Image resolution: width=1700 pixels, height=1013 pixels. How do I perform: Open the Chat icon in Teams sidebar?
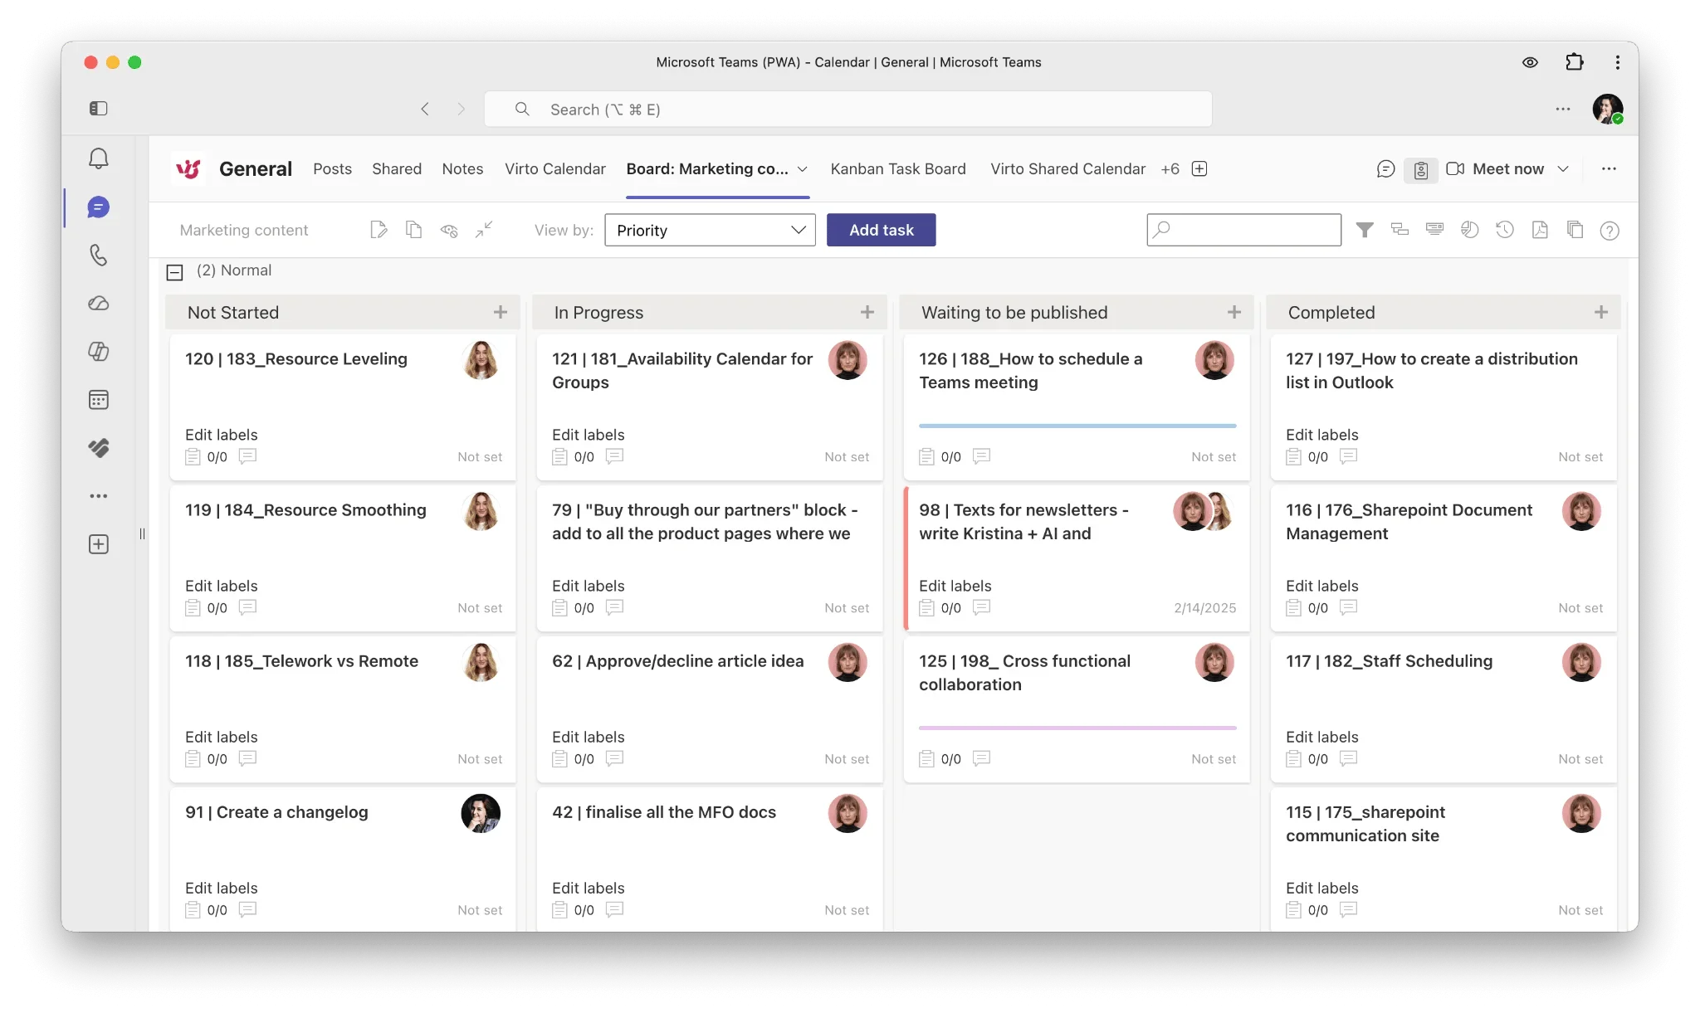pyautogui.click(x=98, y=207)
